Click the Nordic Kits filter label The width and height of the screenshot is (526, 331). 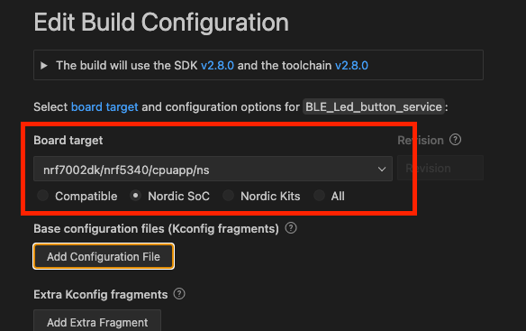[x=270, y=196]
